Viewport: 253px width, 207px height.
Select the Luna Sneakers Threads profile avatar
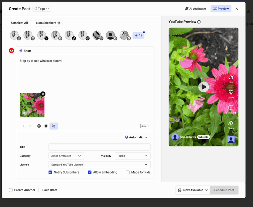83,35
